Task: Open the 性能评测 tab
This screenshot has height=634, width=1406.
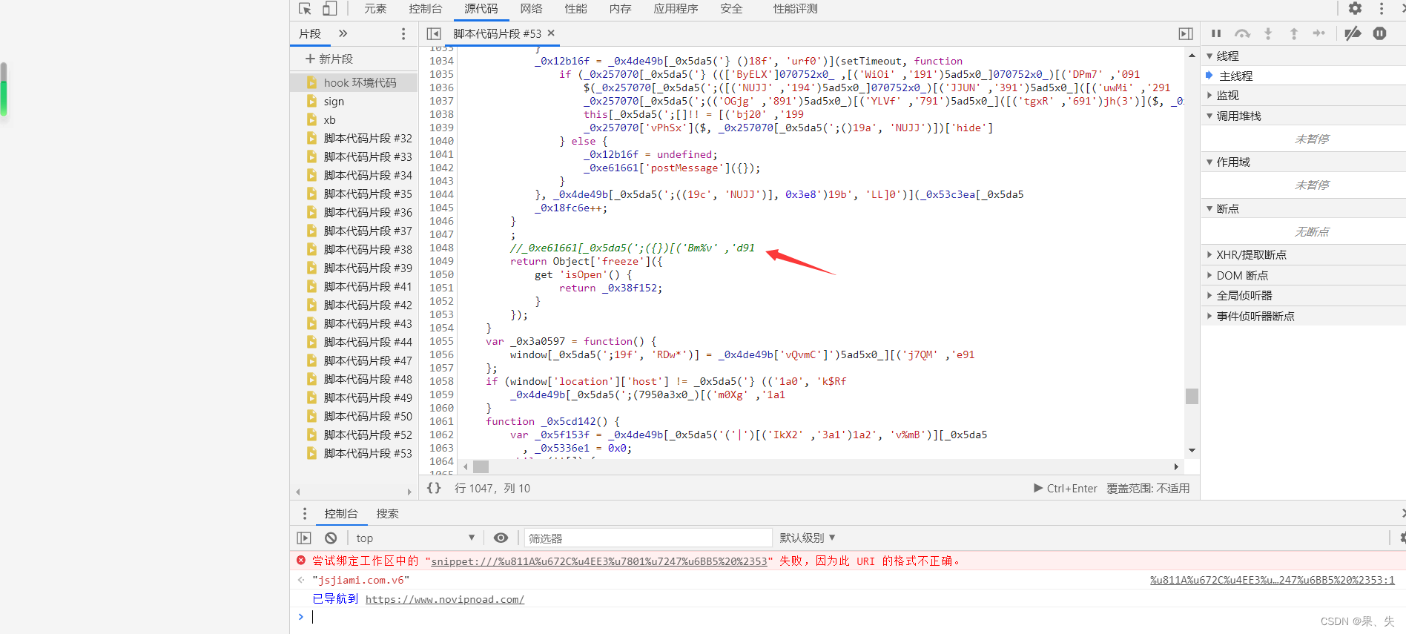Action: [x=795, y=9]
